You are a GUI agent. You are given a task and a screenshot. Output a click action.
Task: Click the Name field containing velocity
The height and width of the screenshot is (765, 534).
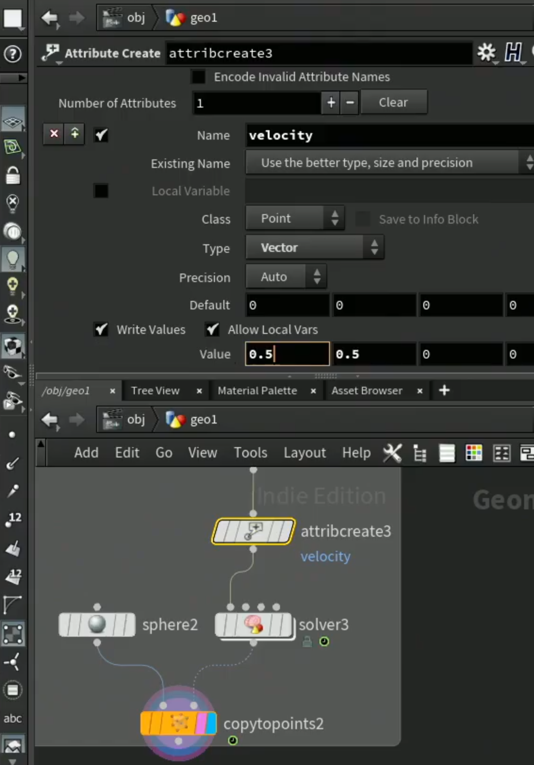pyautogui.click(x=389, y=135)
